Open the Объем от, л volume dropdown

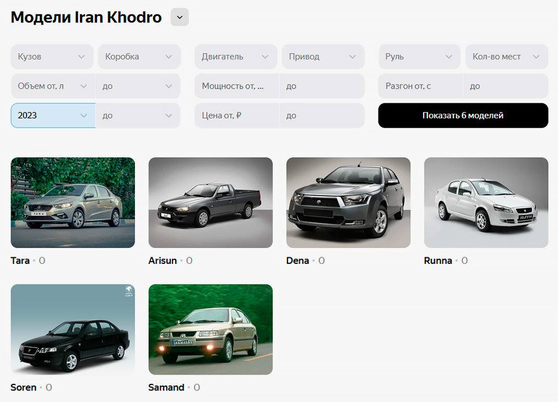(x=53, y=86)
